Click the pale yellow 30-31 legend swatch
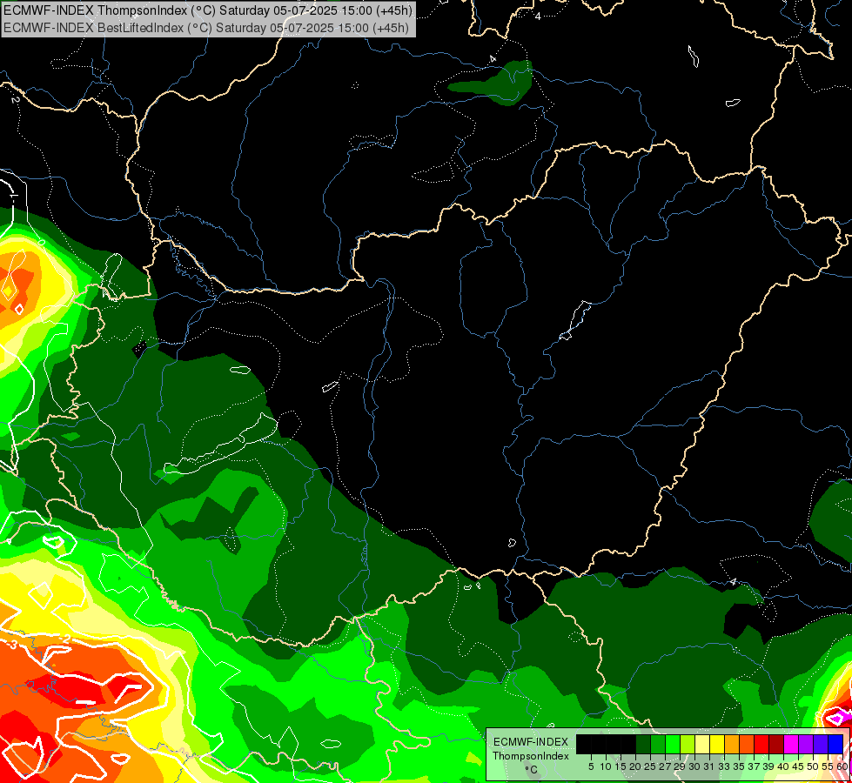Image resolution: width=852 pixels, height=783 pixels. point(702,745)
